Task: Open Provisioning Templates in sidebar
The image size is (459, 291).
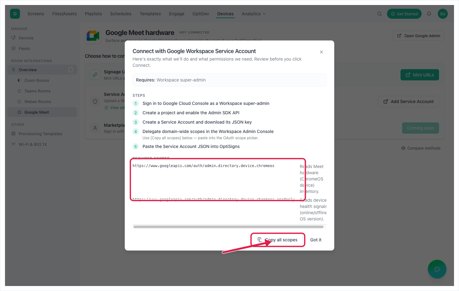Action: click(42, 134)
